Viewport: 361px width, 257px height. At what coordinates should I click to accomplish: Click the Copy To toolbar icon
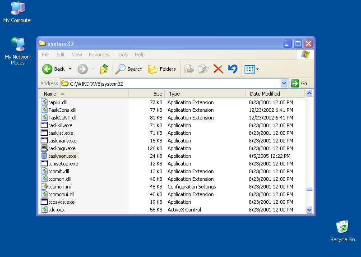(204, 69)
